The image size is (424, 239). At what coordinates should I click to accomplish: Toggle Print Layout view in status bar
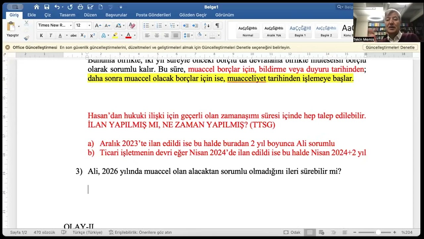310,232
